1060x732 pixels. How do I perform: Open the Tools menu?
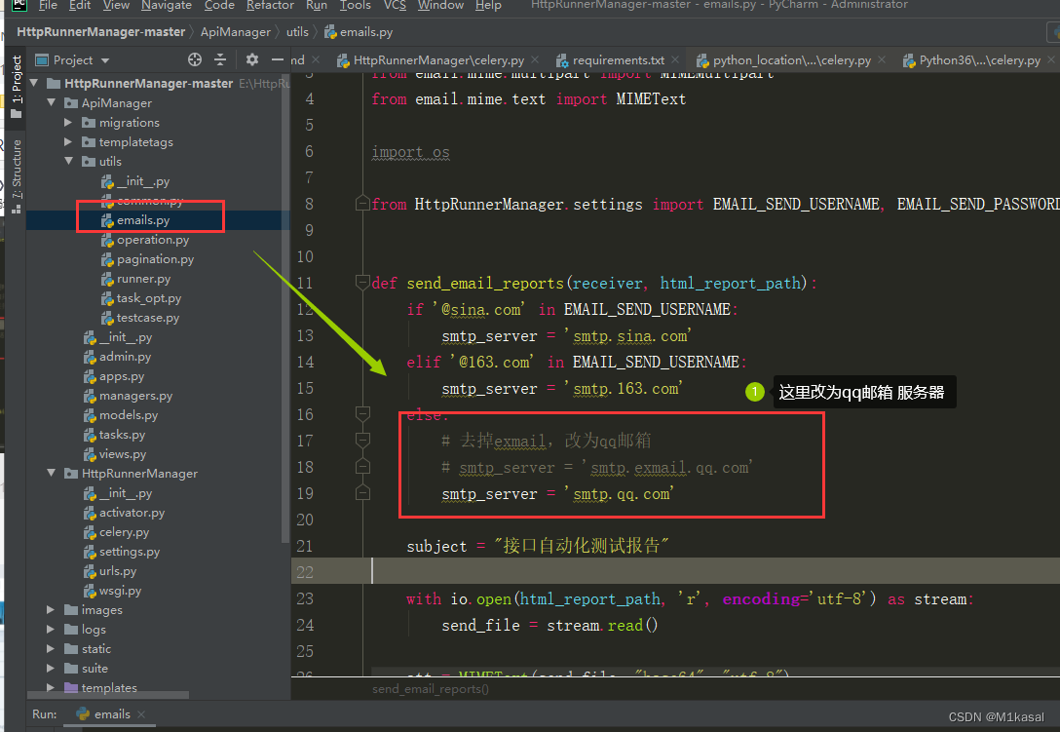point(355,6)
